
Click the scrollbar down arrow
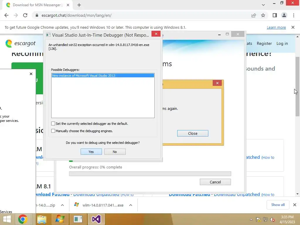tap(297, 194)
